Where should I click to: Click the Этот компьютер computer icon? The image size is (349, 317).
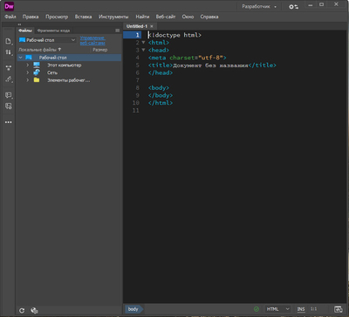pyautogui.click(x=37, y=65)
